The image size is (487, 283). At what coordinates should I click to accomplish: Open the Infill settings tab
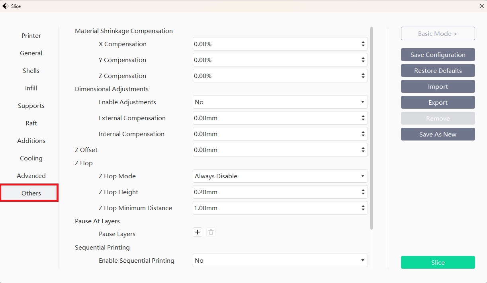(x=31, y=88)
